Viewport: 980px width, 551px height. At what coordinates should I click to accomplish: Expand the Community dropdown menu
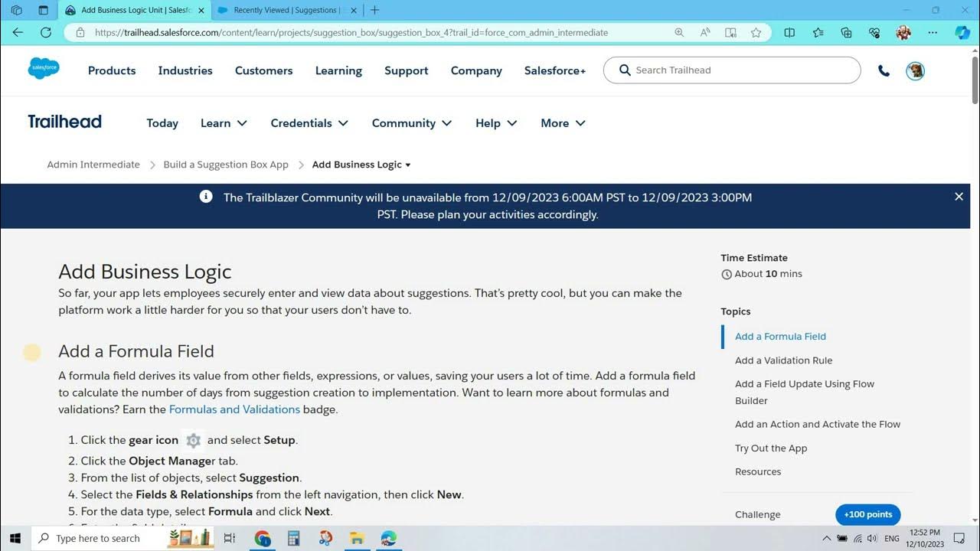412,123
